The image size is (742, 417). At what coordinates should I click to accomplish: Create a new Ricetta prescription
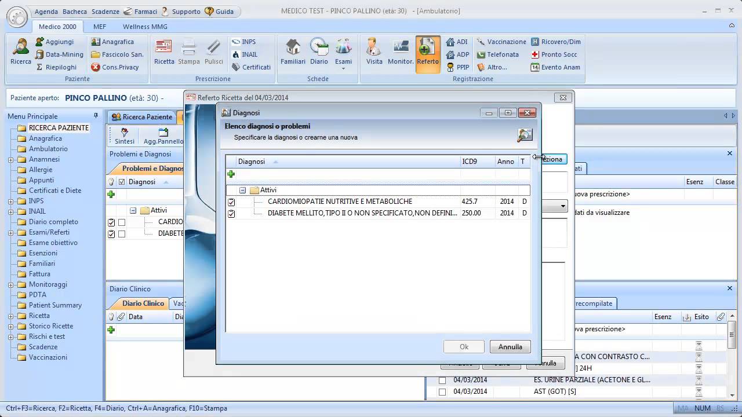tap(164, 52)
